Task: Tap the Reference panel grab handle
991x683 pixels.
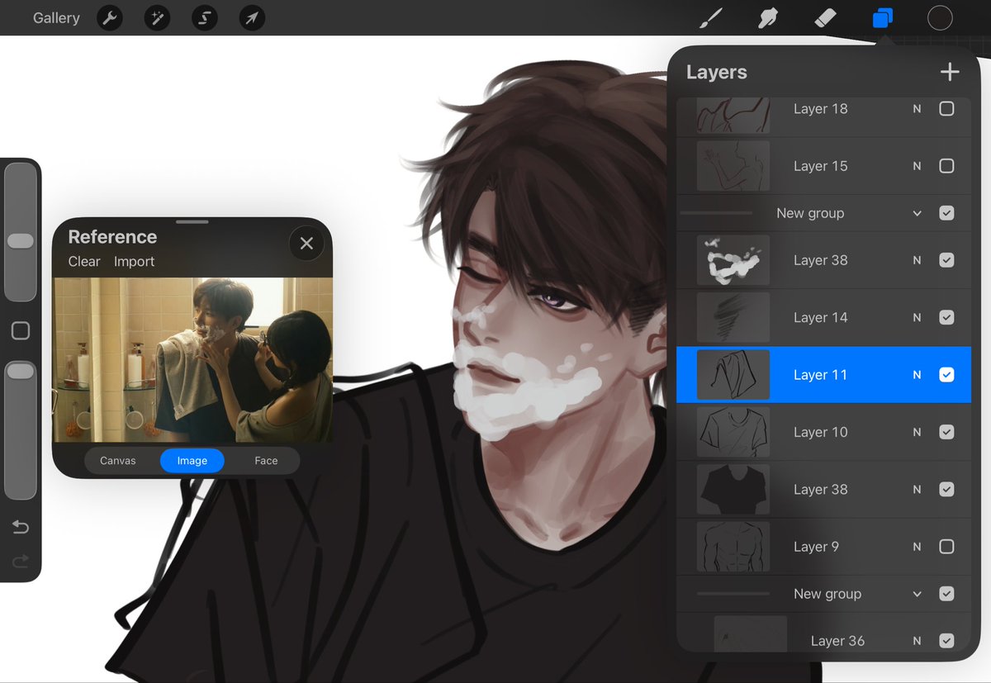Action: click(192, 221)
